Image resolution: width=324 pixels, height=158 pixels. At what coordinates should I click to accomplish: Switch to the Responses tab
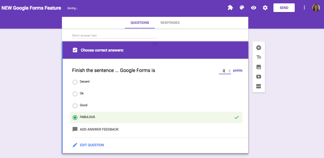170,23
